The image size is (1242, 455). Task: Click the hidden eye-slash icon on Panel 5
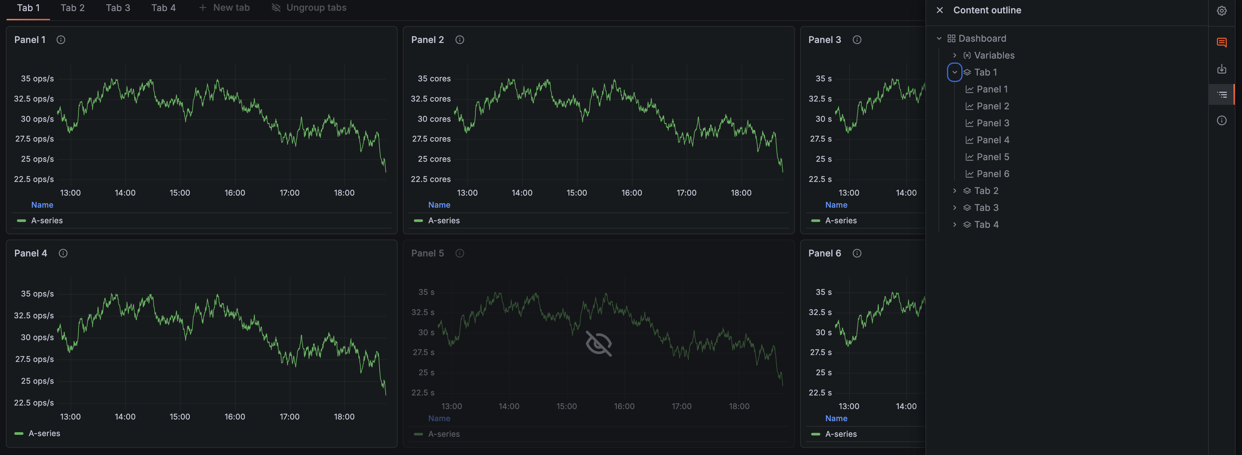[x=598, y=343]
